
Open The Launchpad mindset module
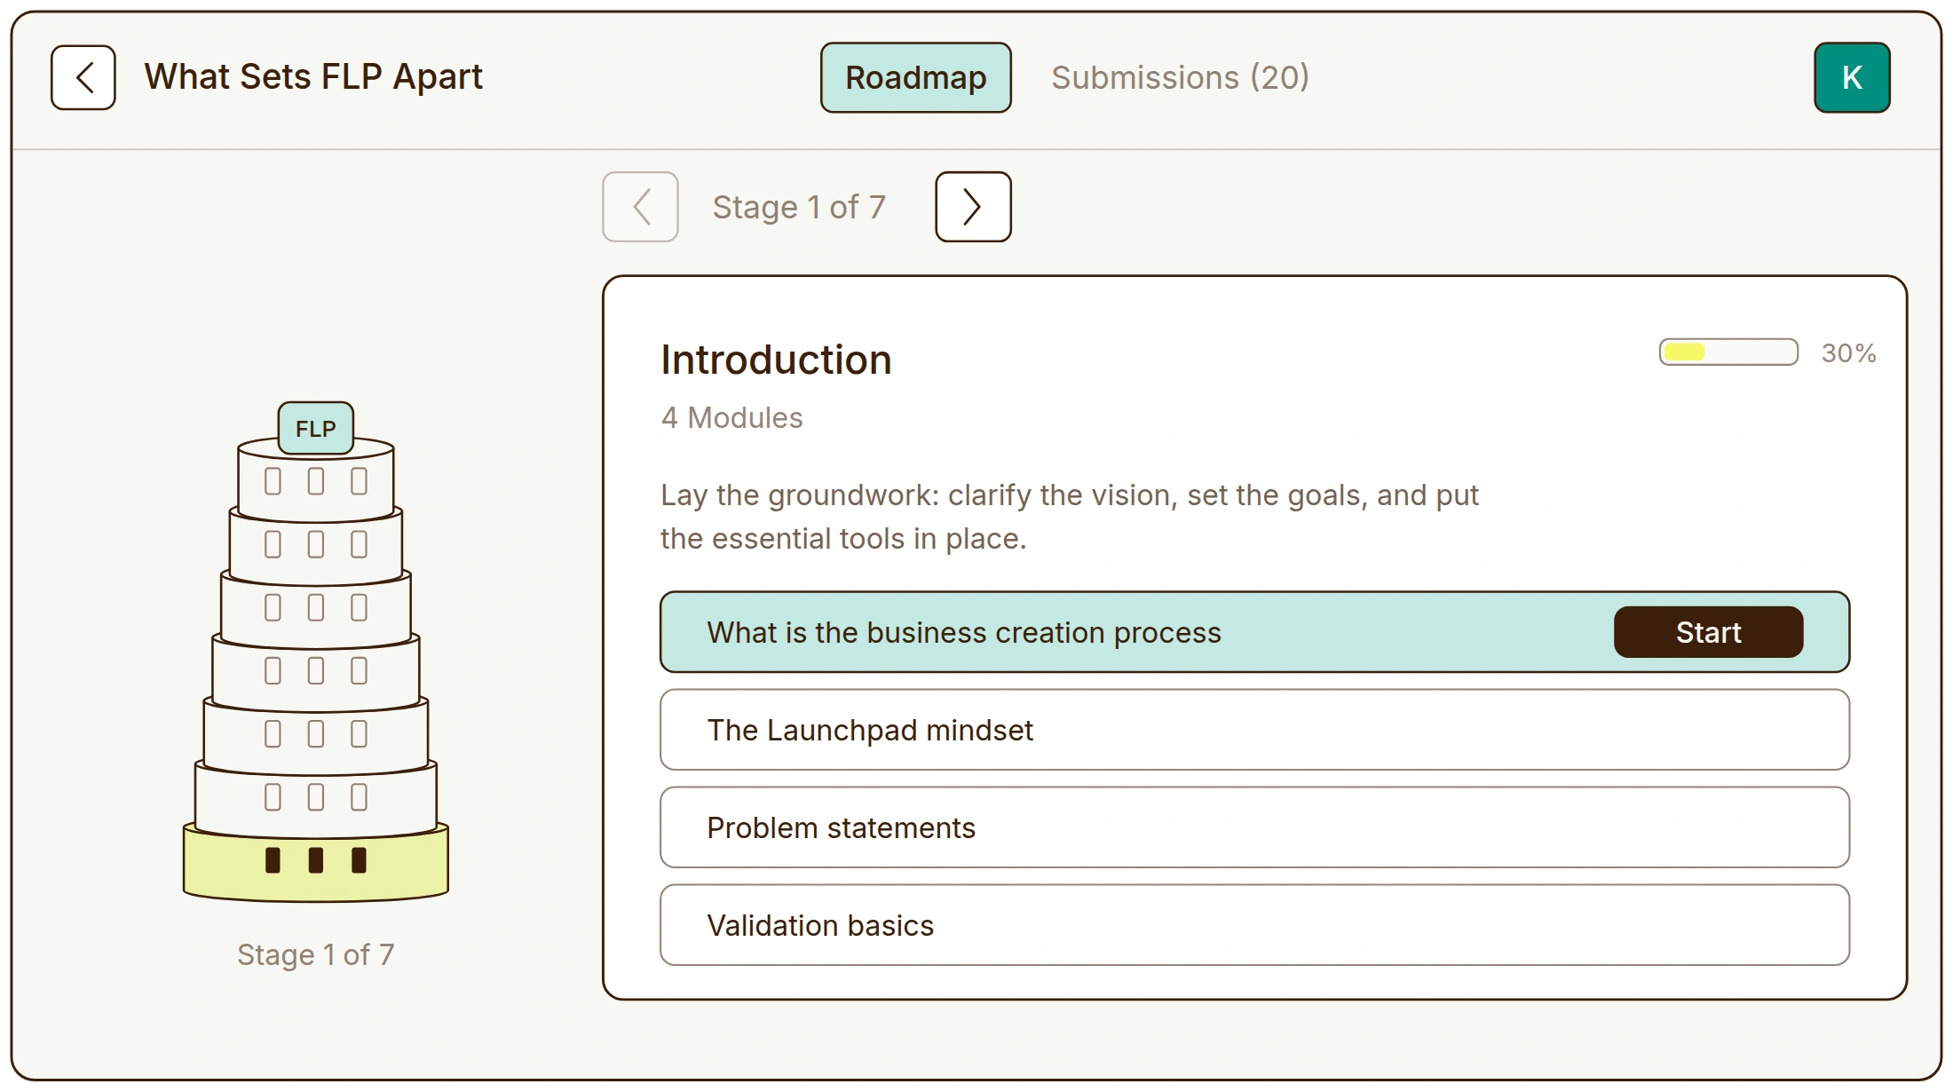pyautogui.click(x=1254, y=730)
